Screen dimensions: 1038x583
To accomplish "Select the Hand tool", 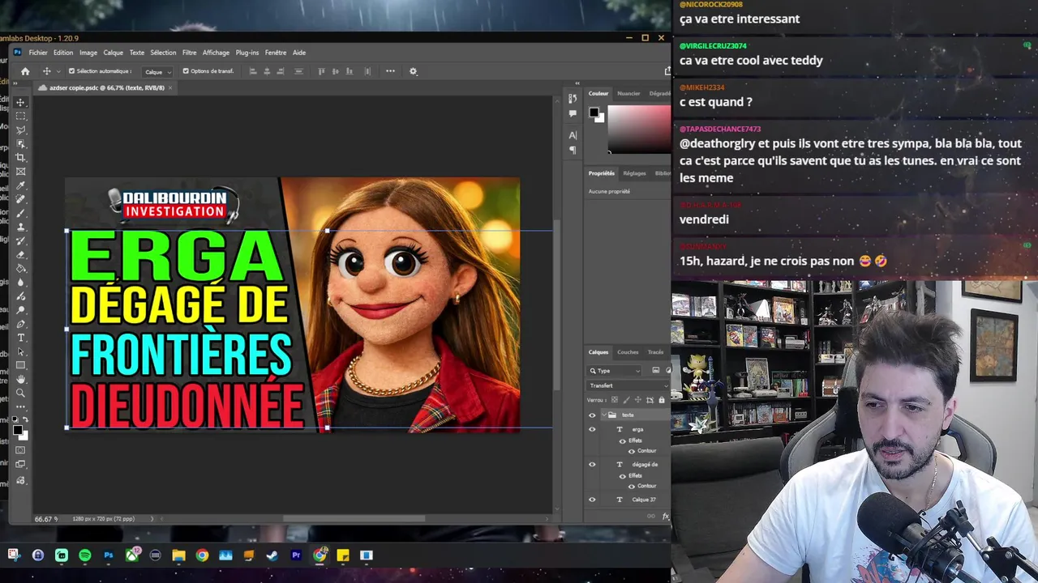I will pos(21,379).
